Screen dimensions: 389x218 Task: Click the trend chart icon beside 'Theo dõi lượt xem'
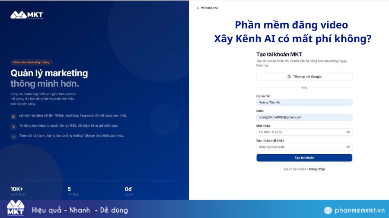coord(14,137)
